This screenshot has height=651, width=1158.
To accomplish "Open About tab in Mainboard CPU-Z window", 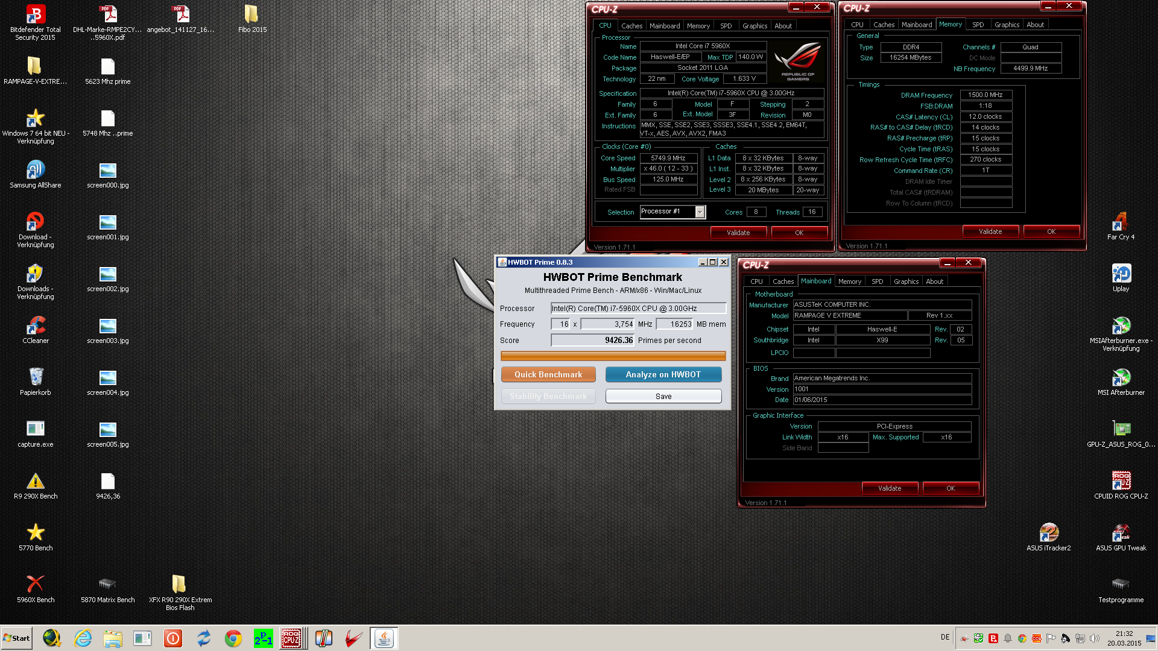I will point(934,281).
